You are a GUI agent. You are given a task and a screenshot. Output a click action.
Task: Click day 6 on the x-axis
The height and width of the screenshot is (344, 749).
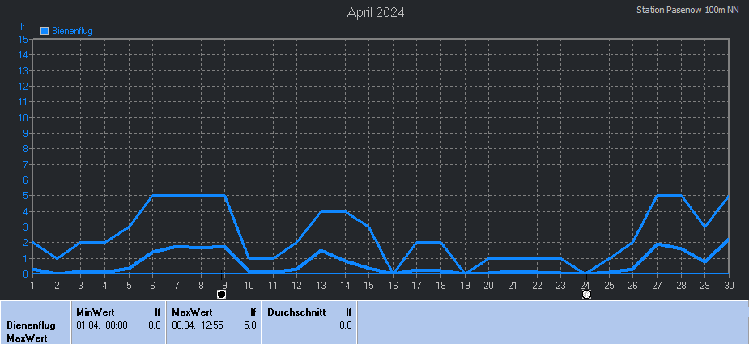coord(152,286)
